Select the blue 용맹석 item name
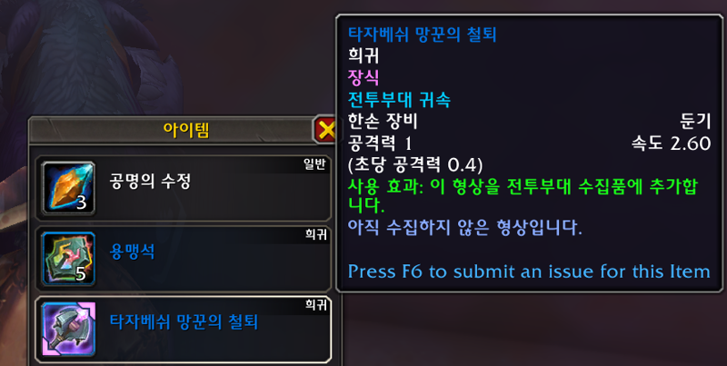Viewport: 727px width, 366px height. click(132, 252)
